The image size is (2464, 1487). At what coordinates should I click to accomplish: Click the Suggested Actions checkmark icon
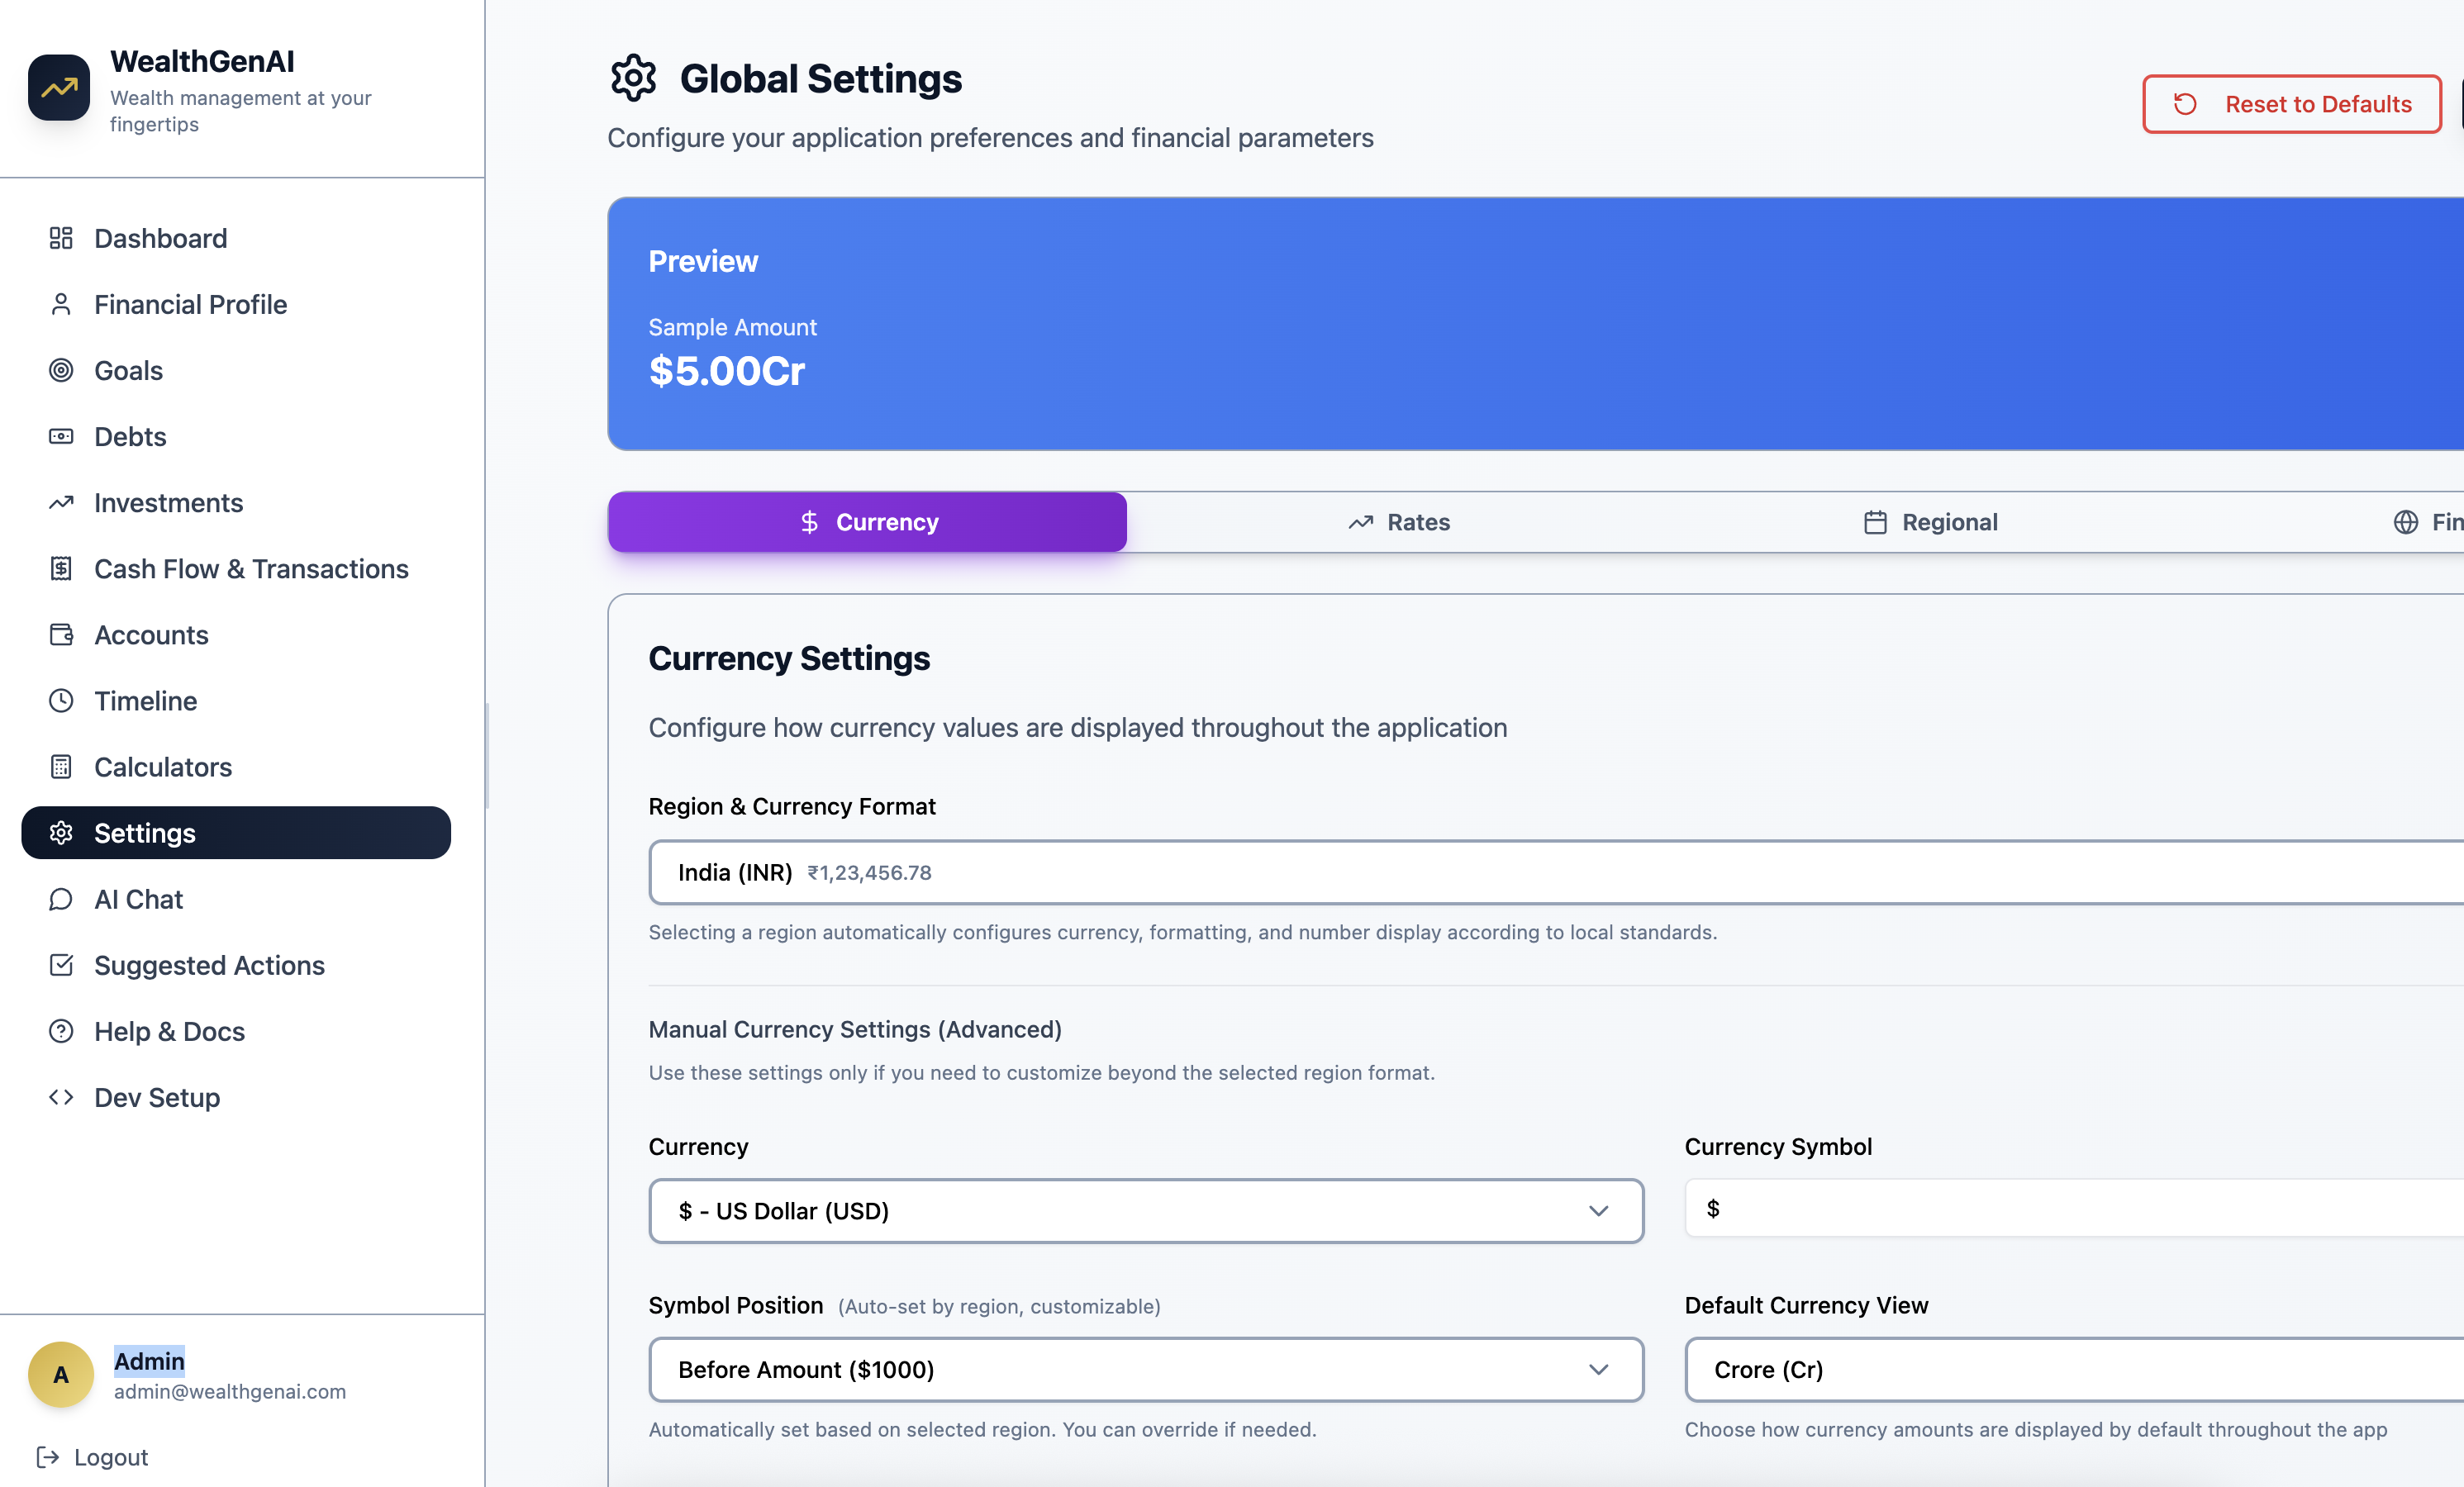61,965
